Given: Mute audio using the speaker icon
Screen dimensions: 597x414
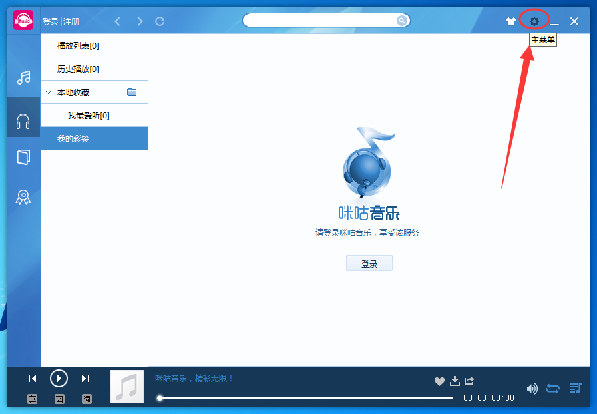Looking at the screenshot, I should coord(532,389).
